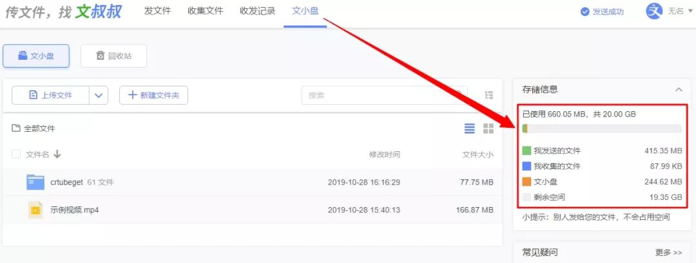Switch to 收集文件 tab
The height and width of the screenshot is (263, 696).
click(x=206, y=11)
